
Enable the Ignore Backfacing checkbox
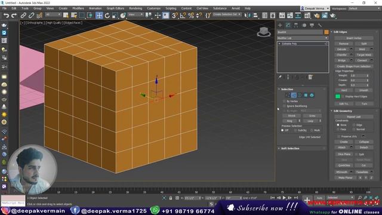(284, 106)
